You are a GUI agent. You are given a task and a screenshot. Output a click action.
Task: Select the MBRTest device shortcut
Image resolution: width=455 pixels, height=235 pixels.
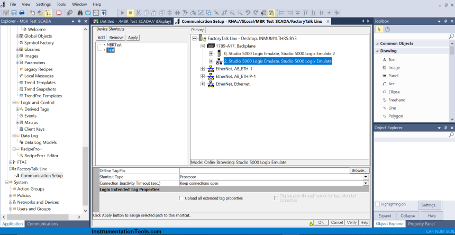pyautogui.click(x=114, y=46)
